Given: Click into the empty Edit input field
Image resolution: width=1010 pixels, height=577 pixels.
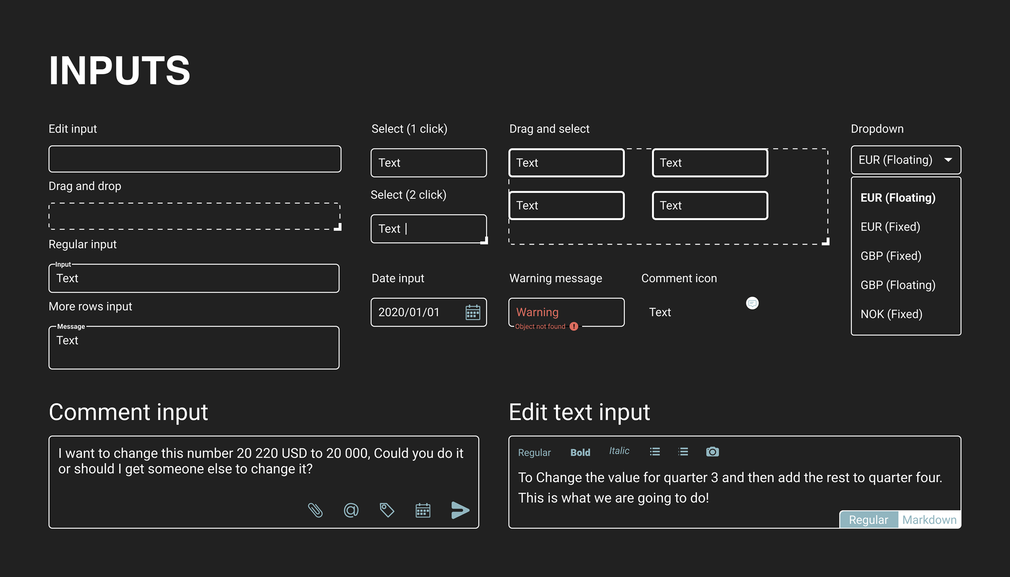Looking at the screenshot, I should point(195,159).
